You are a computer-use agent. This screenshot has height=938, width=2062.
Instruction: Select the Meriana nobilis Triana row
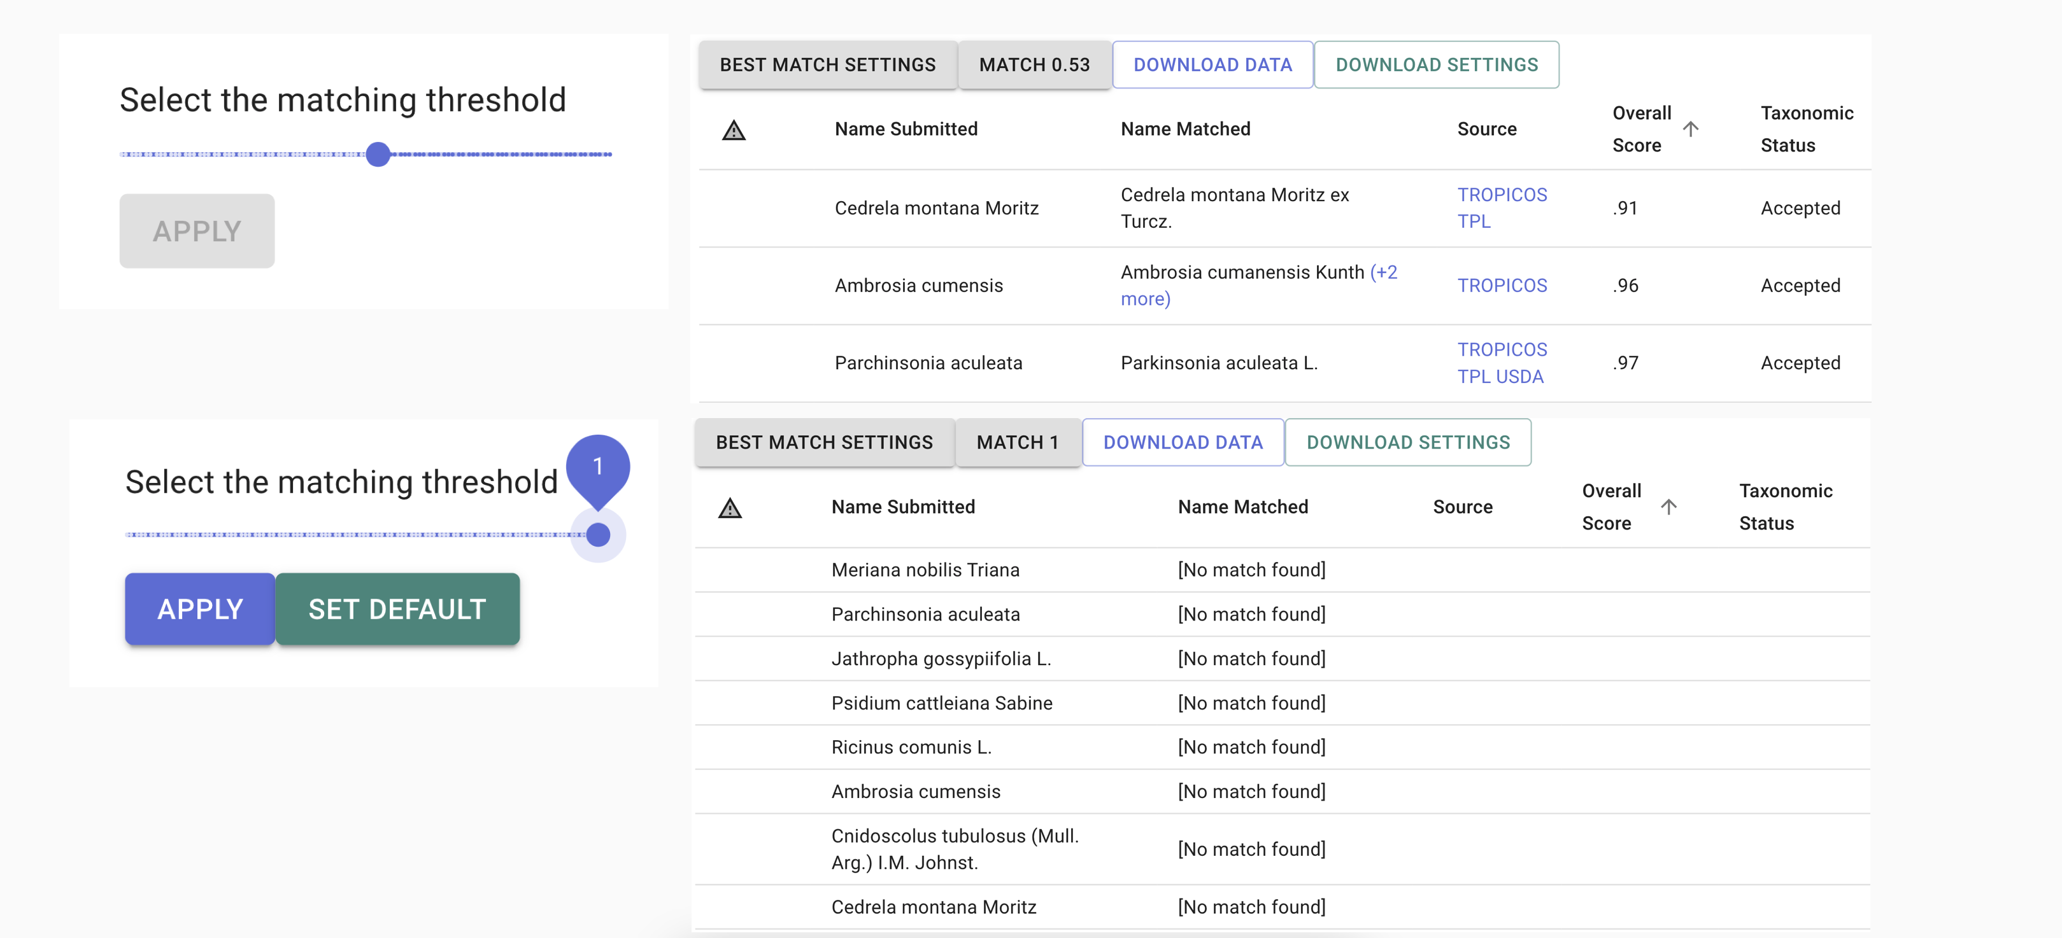pos(925,570)
